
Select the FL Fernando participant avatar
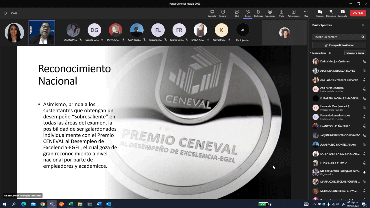point(158,30)
